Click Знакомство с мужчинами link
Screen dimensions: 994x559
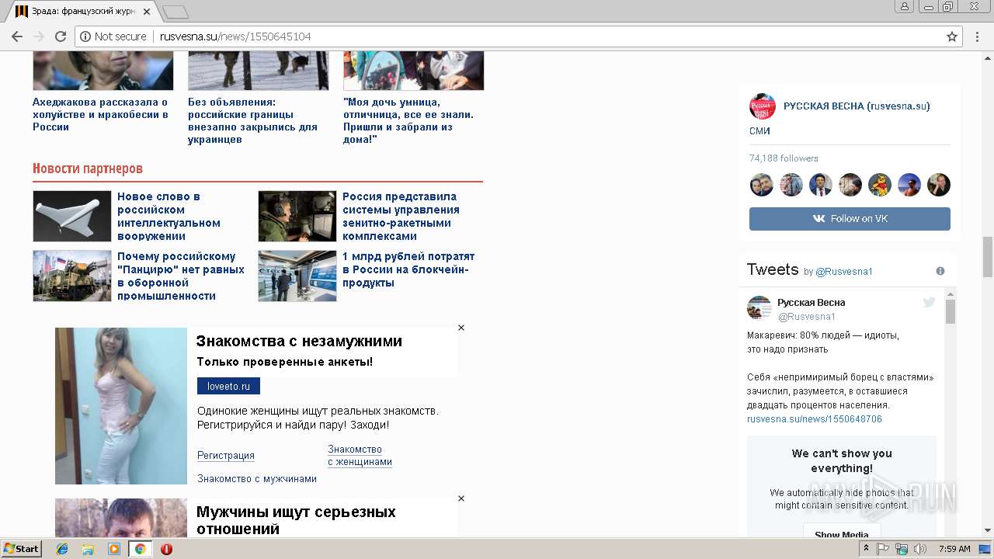257,479
